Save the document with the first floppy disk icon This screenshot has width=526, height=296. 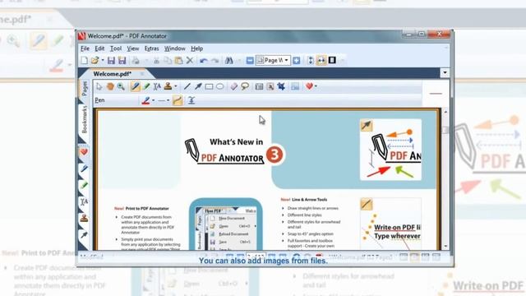point(111,60)
